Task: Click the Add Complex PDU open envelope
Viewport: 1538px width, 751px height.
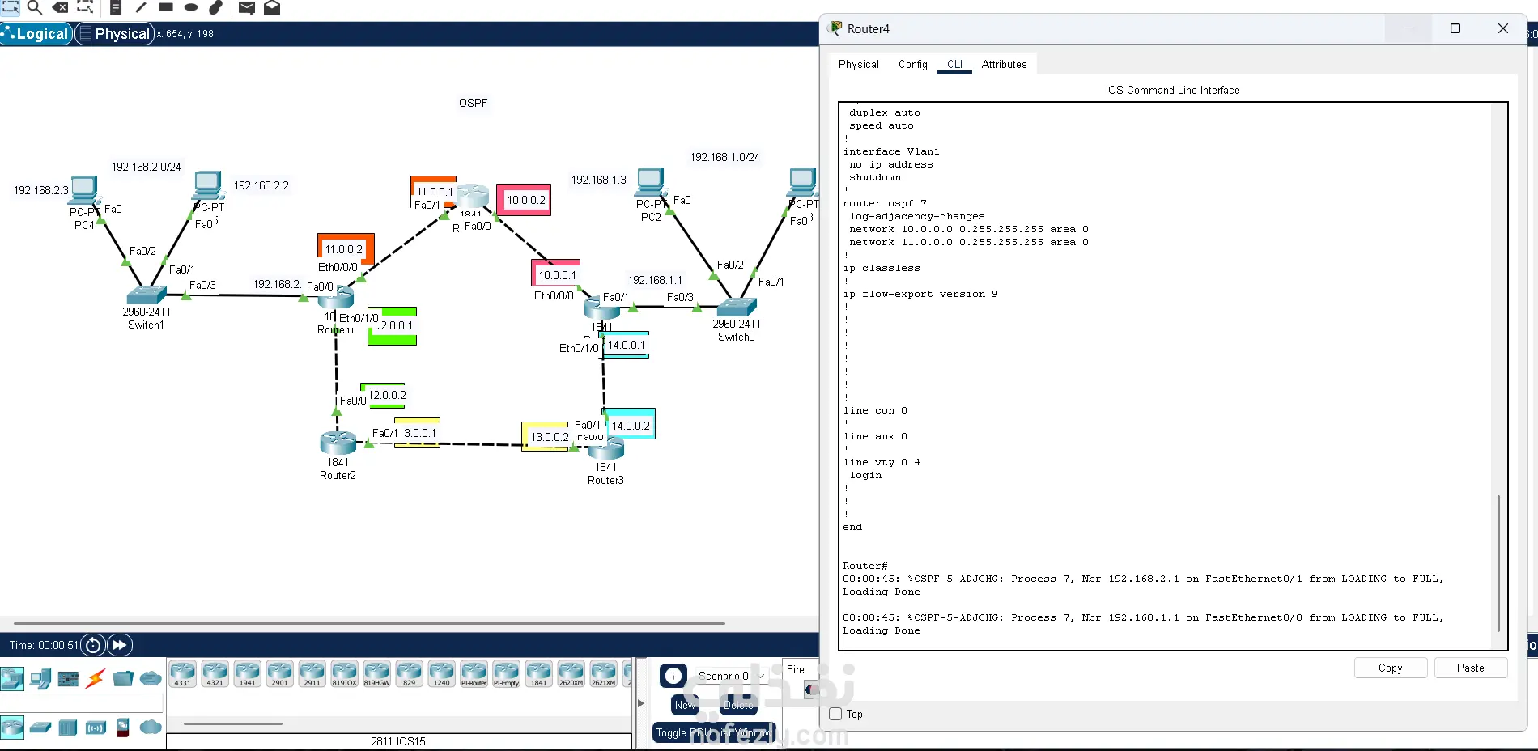Action: pyautogui.click(x=272, y=7)
